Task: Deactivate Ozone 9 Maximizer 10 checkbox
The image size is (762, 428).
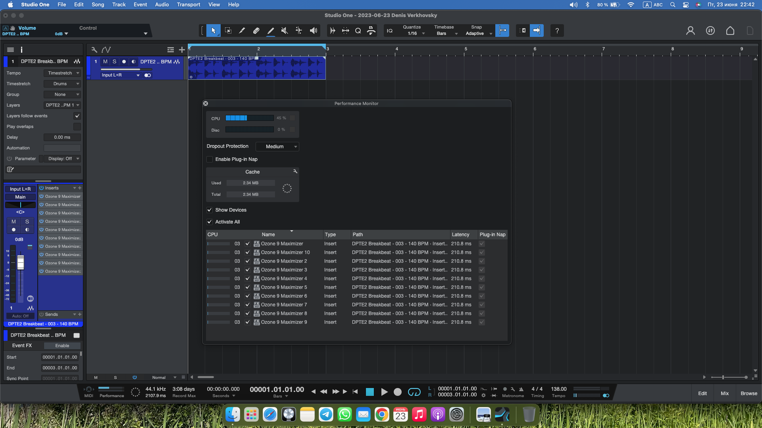Action: coord(248,252)
